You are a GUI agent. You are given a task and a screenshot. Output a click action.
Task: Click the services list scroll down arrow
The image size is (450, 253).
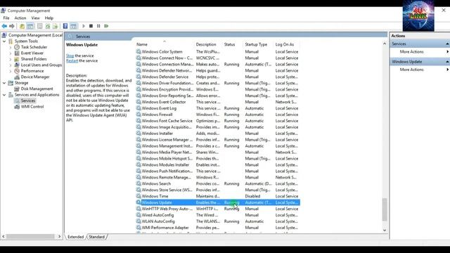(385, 231)
